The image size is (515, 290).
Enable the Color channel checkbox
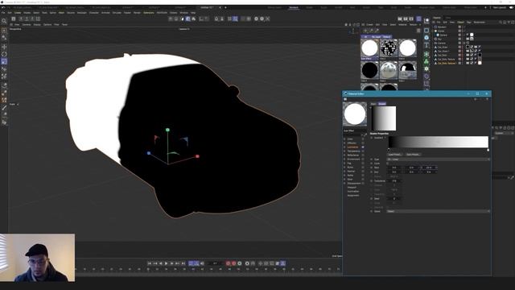point(363,139)
